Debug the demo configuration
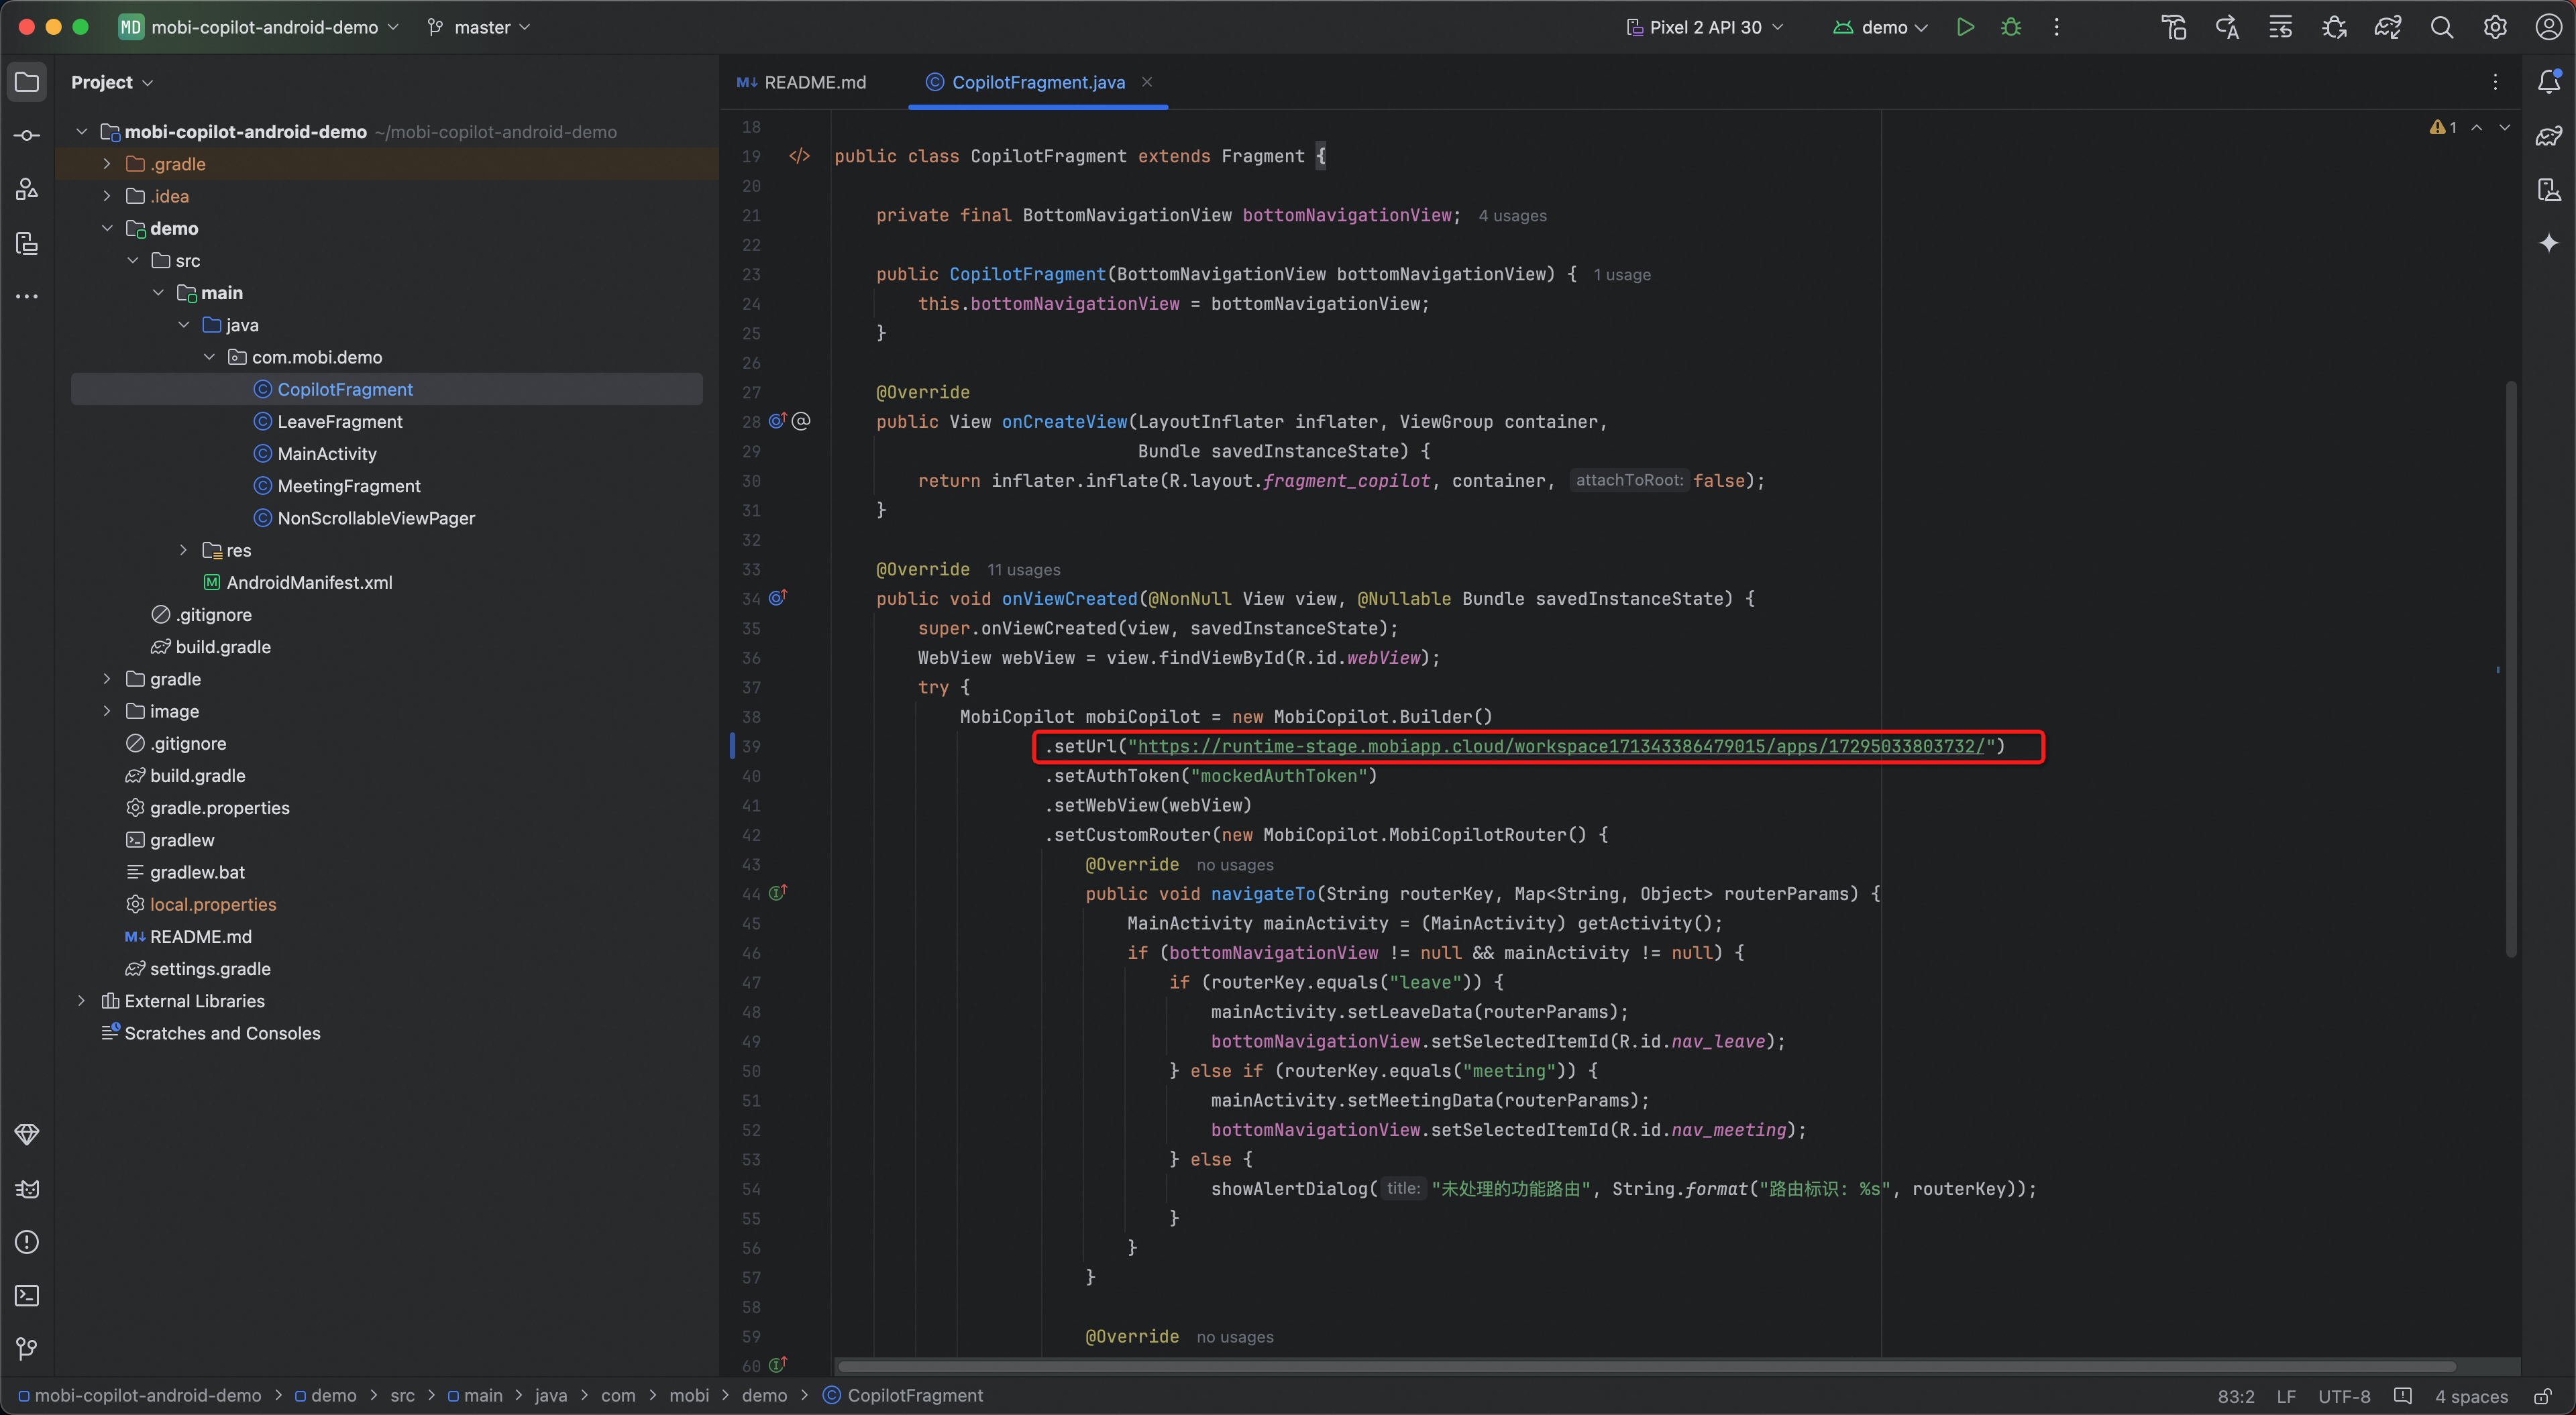2576x1415 pixels. pyautogui.click(x=2011, y=27)
